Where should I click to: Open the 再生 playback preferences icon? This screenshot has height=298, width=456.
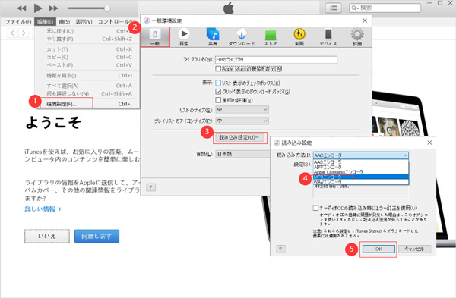coord(184,37)
